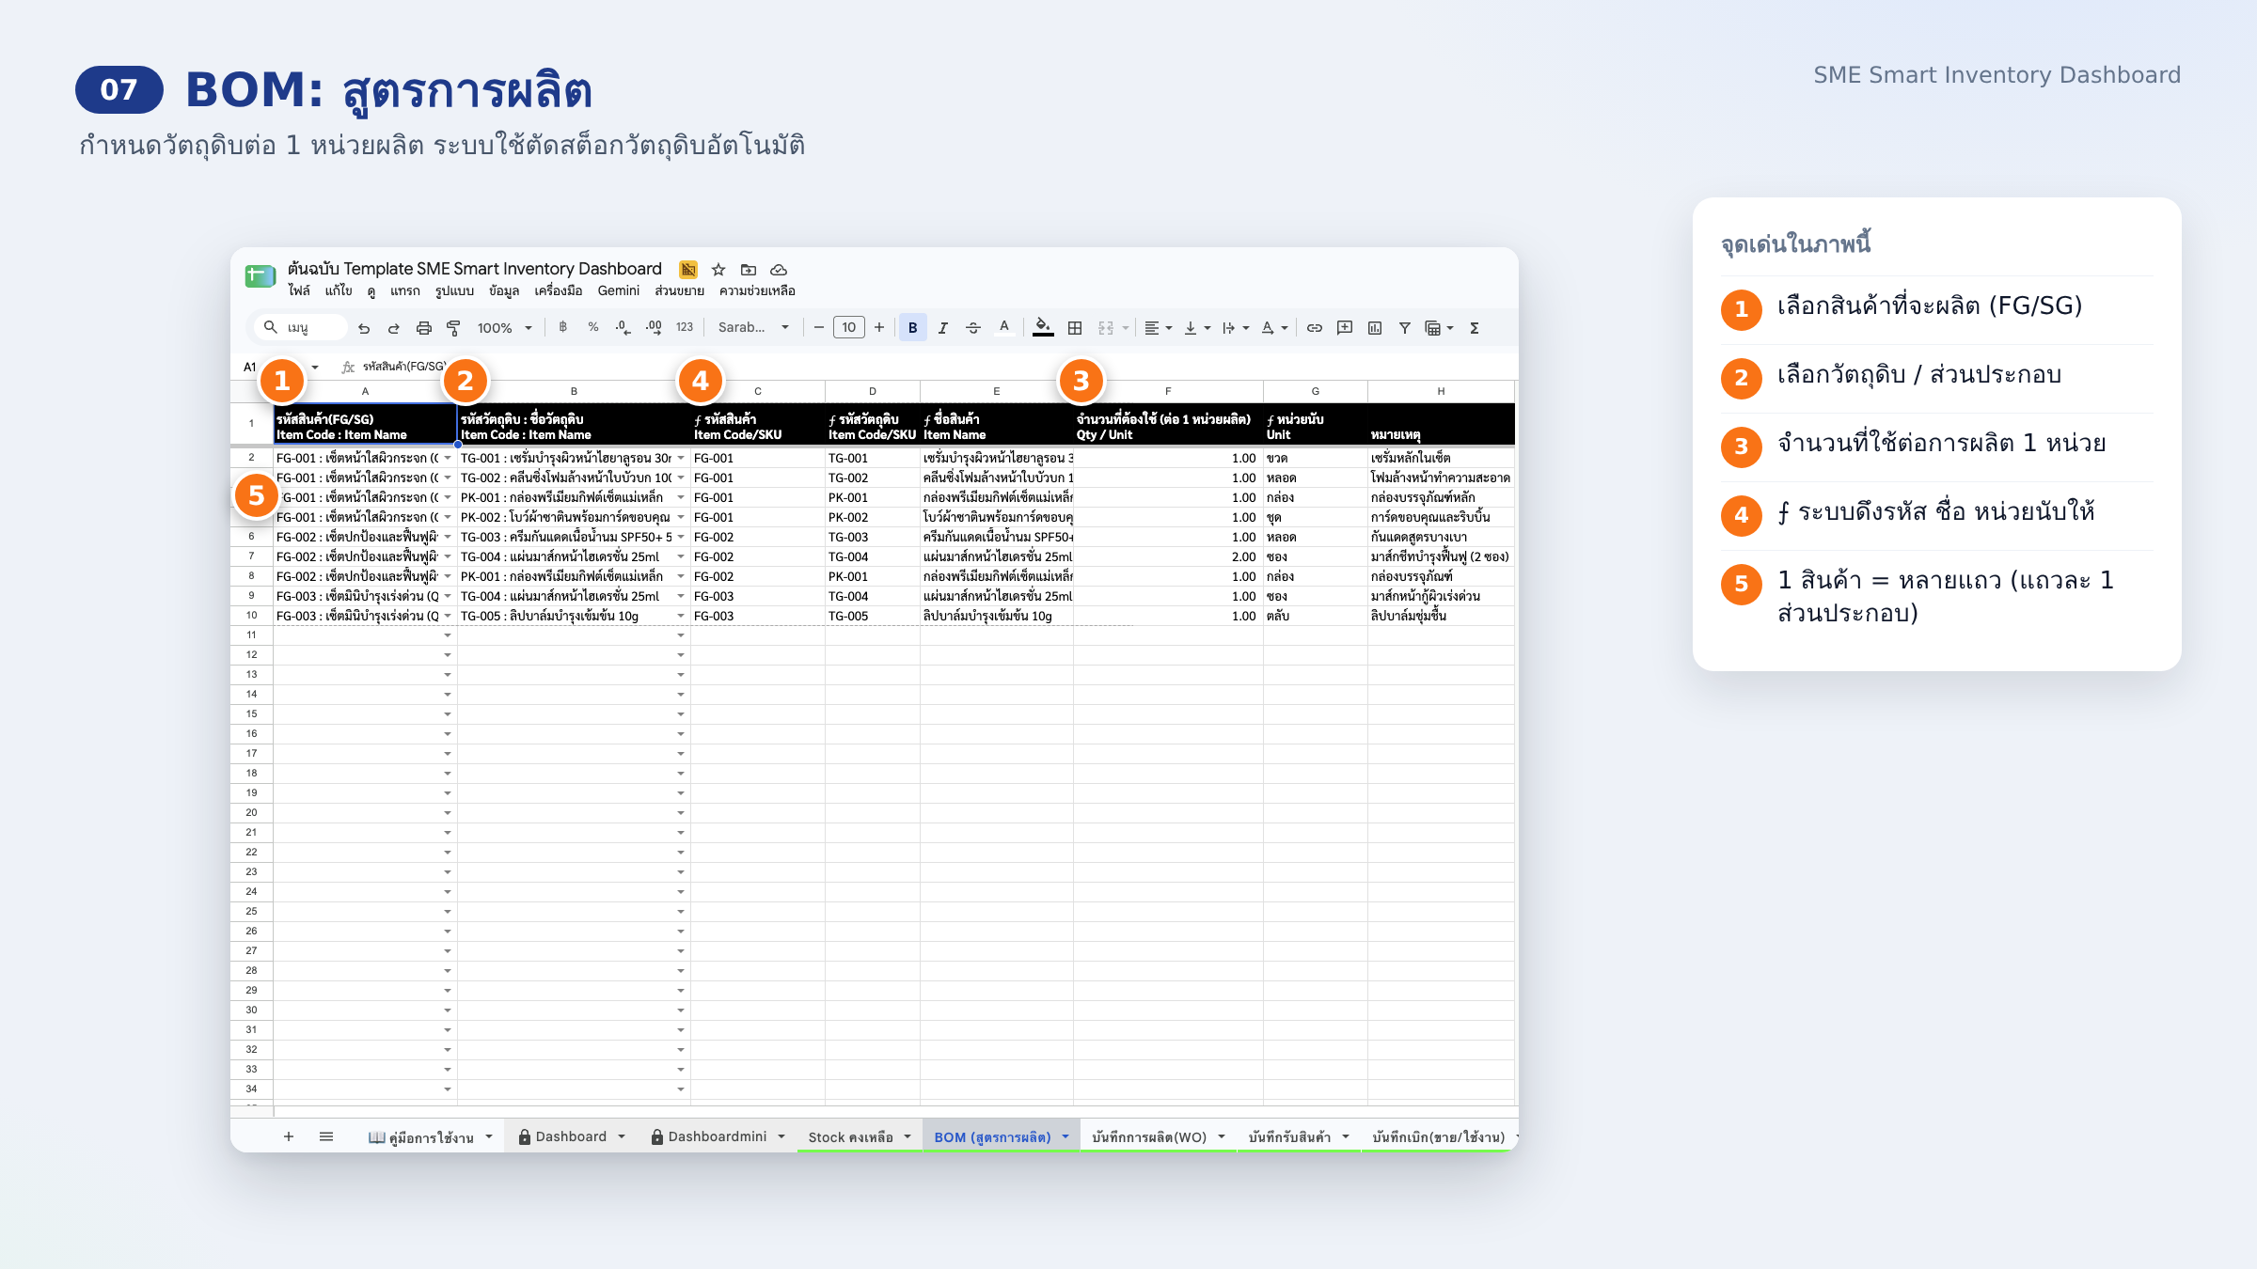Image resolution: width=2257 pixels, height=1269 pixels.
Task: Toggle strikethrough formatting
Action: 973,328
